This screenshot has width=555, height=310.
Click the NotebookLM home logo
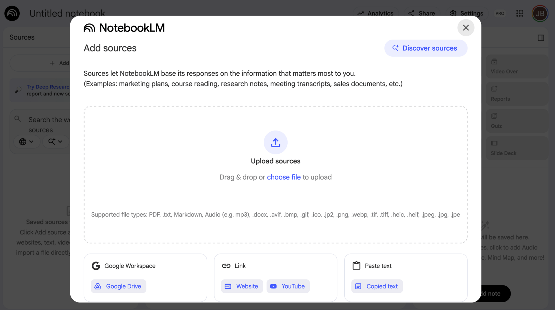pyautogui.click(x=12, y=13)
